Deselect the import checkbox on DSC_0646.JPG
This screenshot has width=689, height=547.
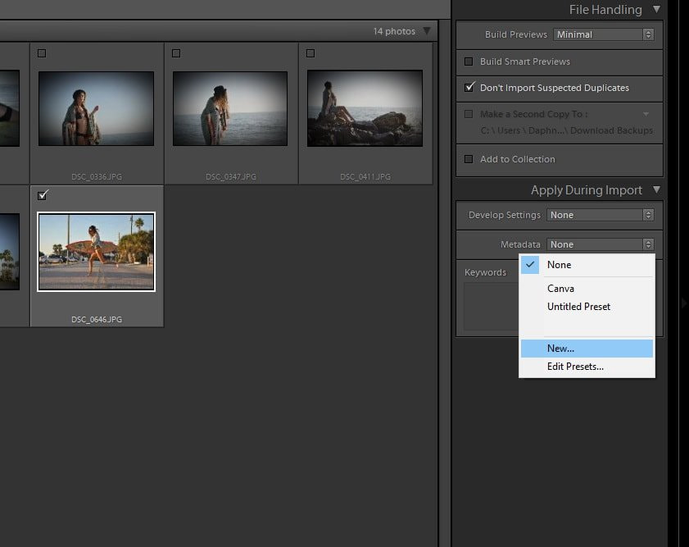click(42, 195)
